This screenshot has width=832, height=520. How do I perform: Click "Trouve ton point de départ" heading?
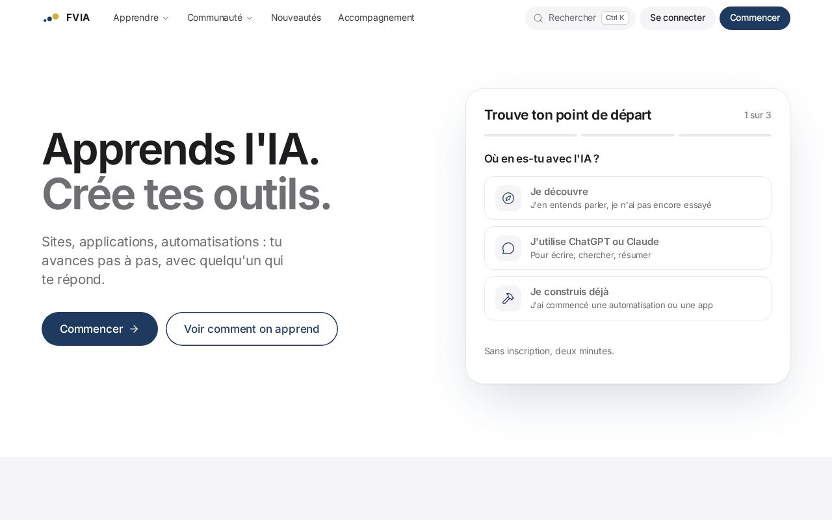567,115
